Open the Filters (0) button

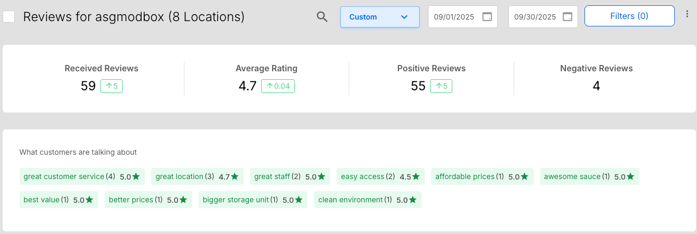[629, 16]
